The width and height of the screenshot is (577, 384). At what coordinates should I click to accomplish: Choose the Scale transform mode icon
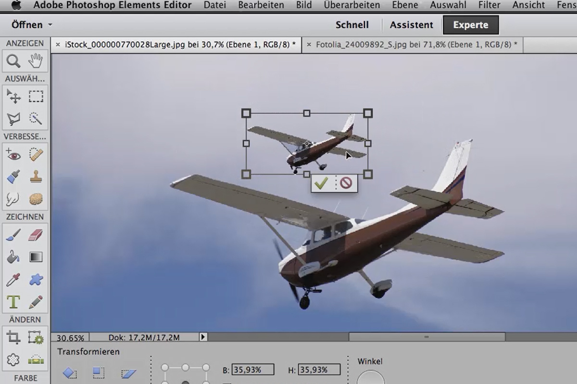(99, 372)
